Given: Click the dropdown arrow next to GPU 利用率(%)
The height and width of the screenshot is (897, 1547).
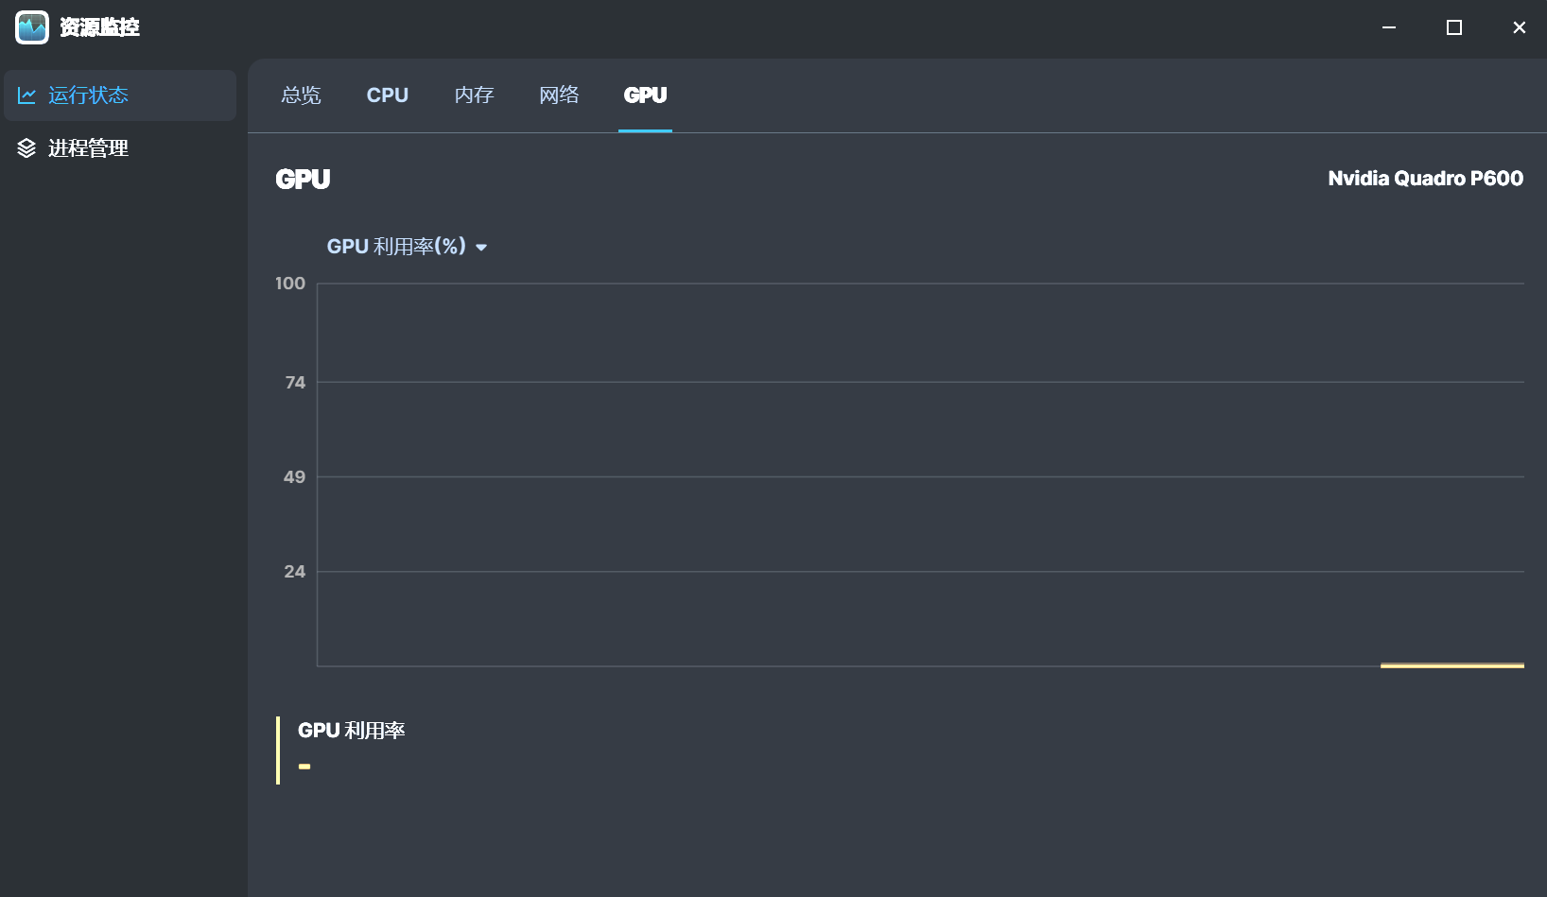Looking at the screenshot, I should tap(481, 248).
